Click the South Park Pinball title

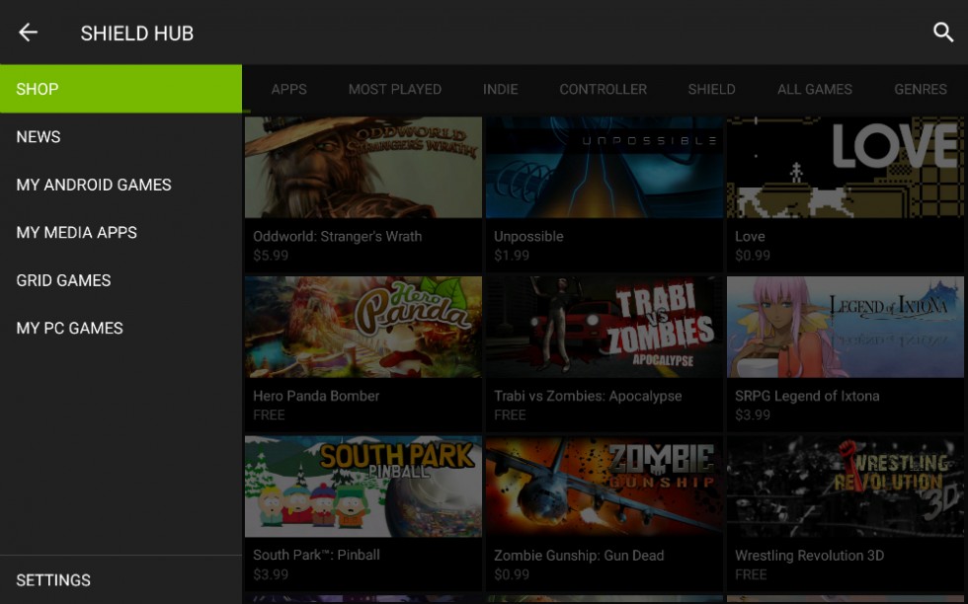point(316,556)
